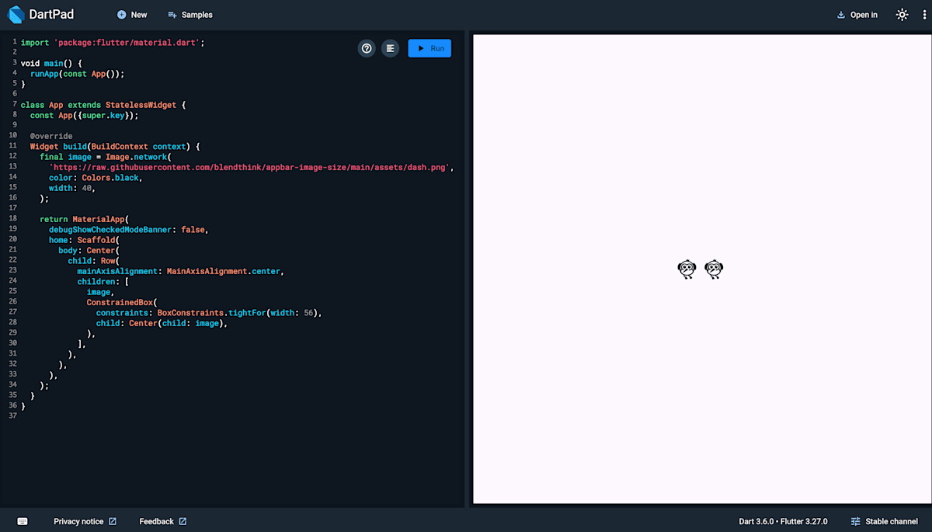Click 'body: Center(' line
Image resolution: width=932 pixels, height=532 pixels.
pyautogui.click(x=89, y=250)
